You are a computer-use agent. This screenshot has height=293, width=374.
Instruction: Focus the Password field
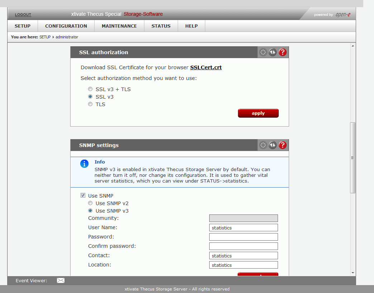(x=244, y=237)
